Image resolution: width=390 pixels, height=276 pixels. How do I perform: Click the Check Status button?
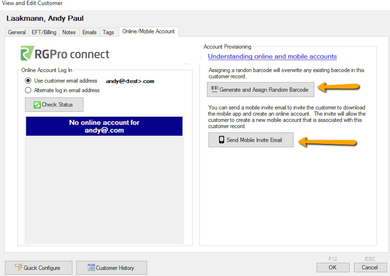[54, 105]
